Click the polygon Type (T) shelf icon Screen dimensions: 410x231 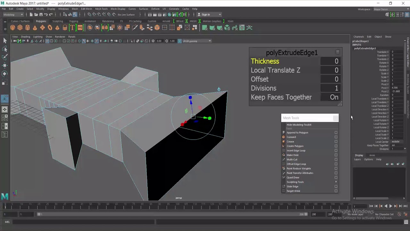72,28
